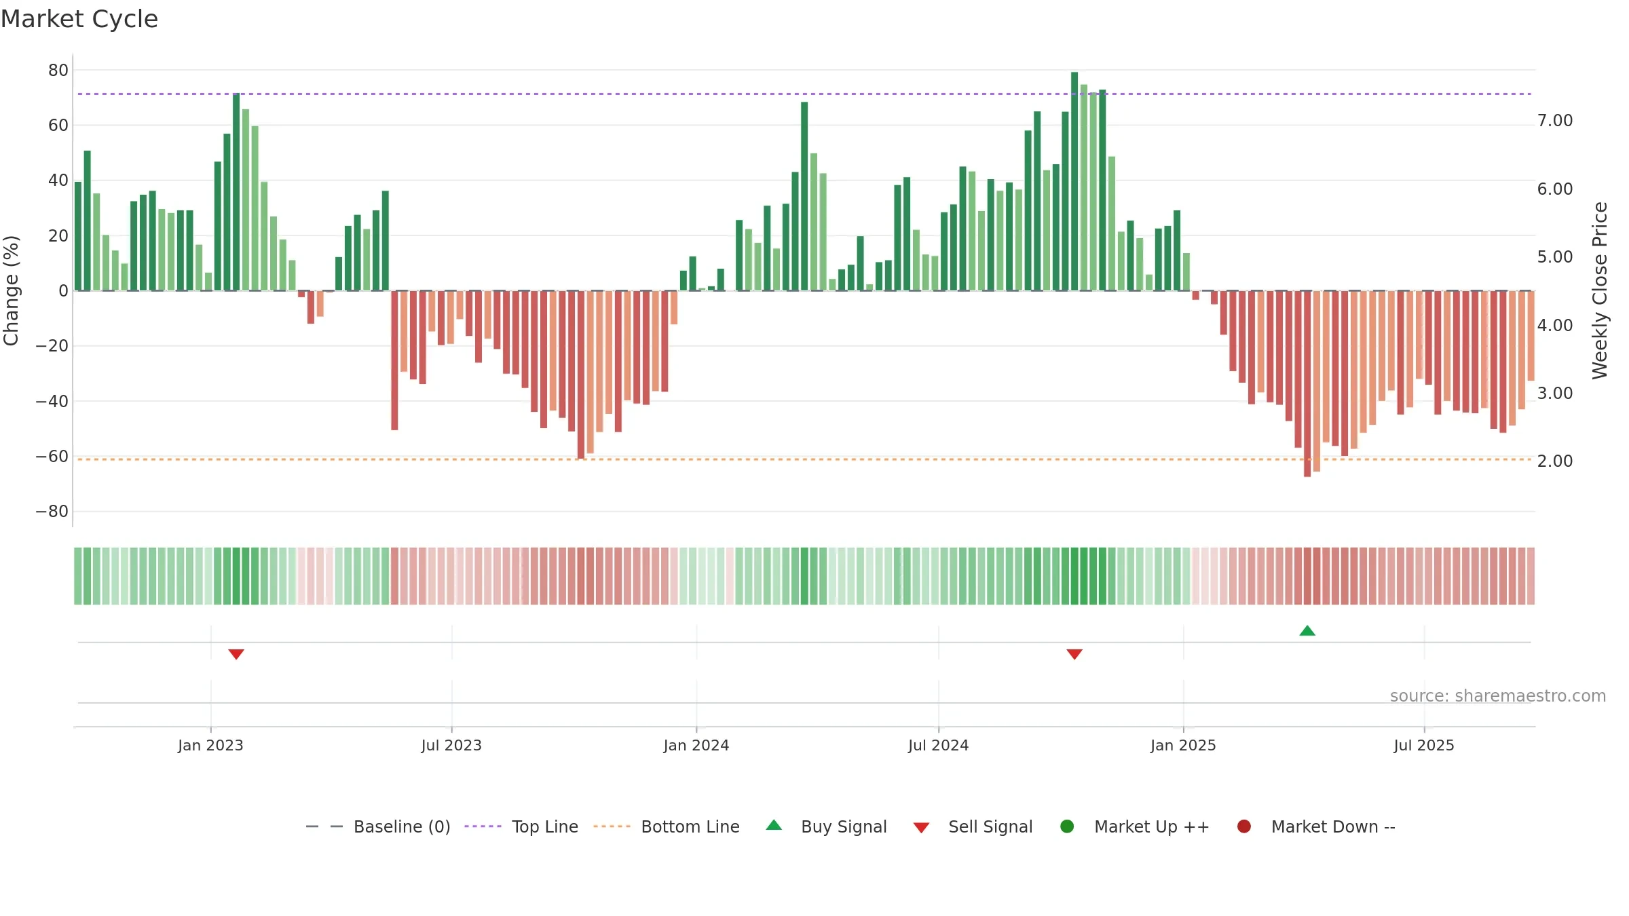
Task: Click the Jul 2024 axis label
Action: [x=939, y=745]
